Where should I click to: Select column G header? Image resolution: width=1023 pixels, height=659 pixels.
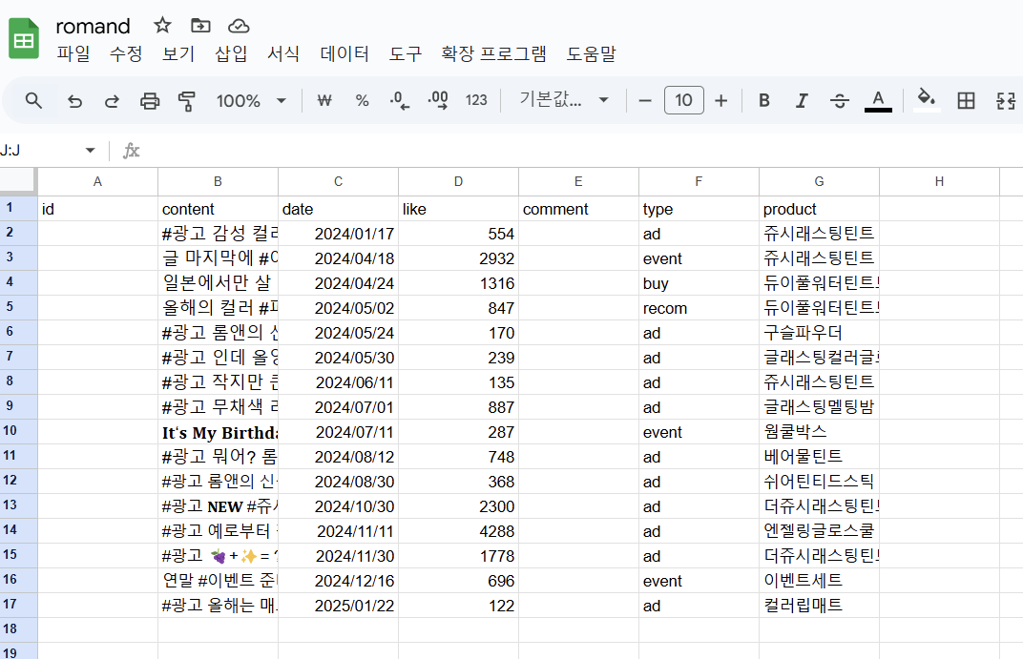[820, 181]
